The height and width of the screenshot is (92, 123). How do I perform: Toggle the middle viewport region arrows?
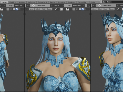coord(90,14)
